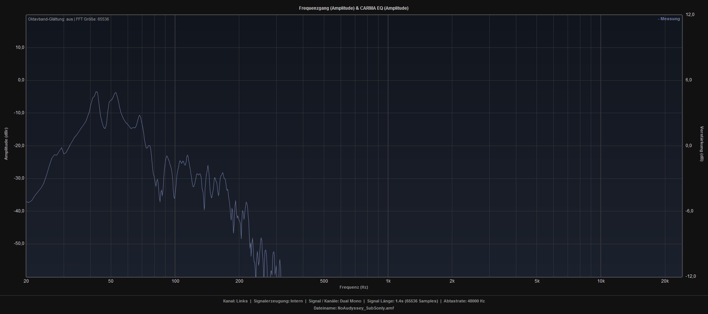Image resolution: width=708 pixels, height=314 pixels.
Task: Select the Amplitude (dBr) axis title
Action: (6, 144)
